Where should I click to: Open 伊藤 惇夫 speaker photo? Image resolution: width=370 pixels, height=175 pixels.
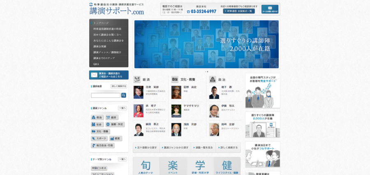click(214, 111)
